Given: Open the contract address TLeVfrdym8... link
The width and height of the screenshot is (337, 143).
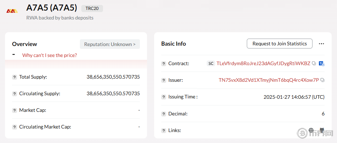Looking at the screenshot, I should [263, 63].
